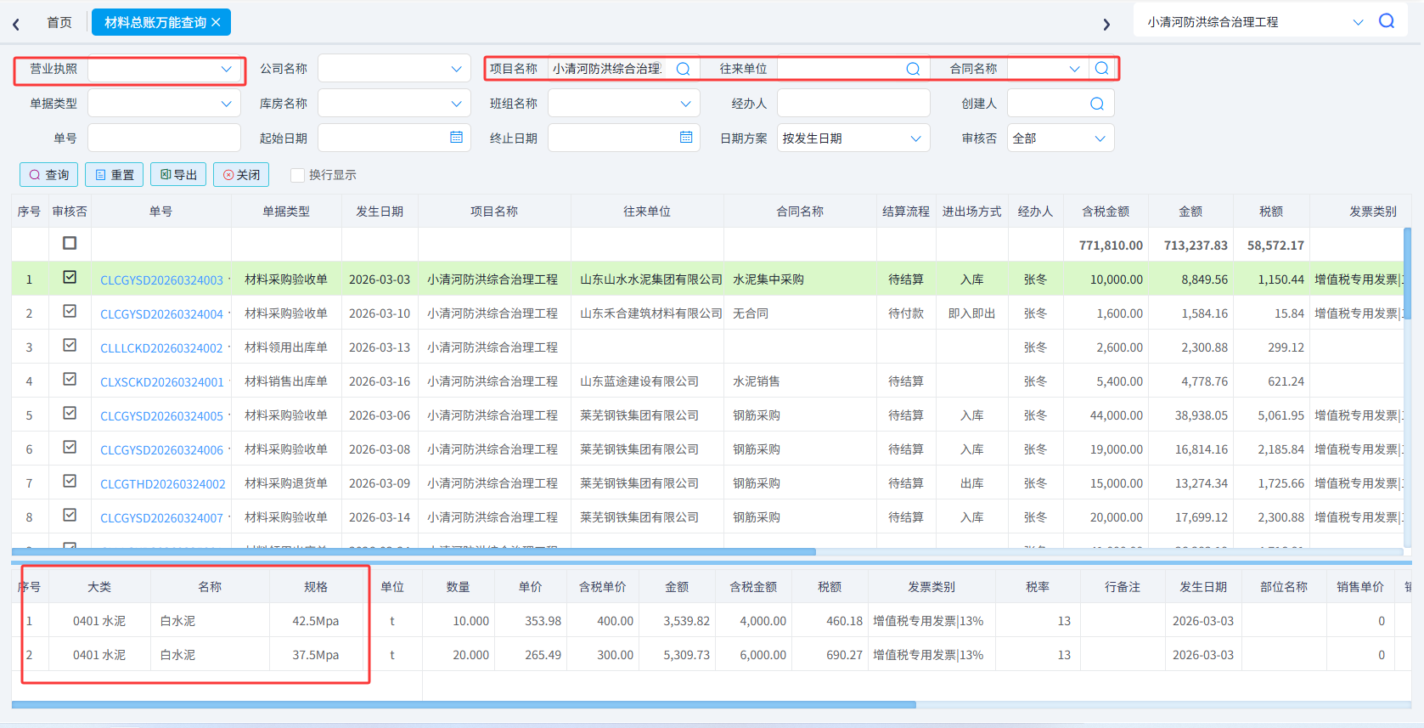Open the 起始日期 calendar picker
Screen dimensions: 1424x728
pos(456,138)
